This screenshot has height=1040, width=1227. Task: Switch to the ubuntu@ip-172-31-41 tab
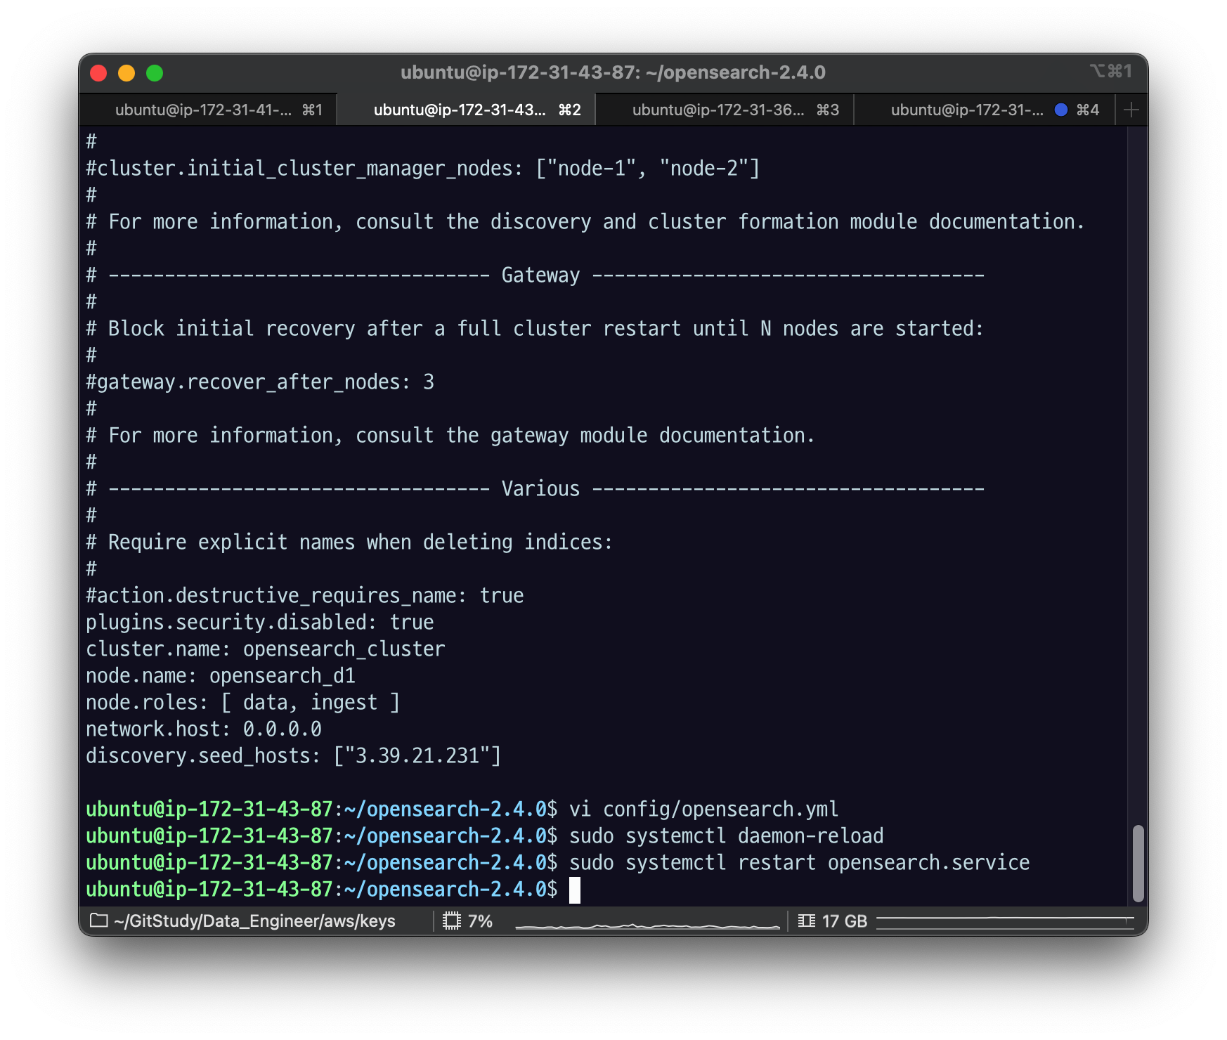coord(208,110)
